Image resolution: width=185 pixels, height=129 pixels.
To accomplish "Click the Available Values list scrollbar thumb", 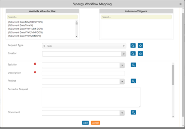I will (x=77, y=23).
